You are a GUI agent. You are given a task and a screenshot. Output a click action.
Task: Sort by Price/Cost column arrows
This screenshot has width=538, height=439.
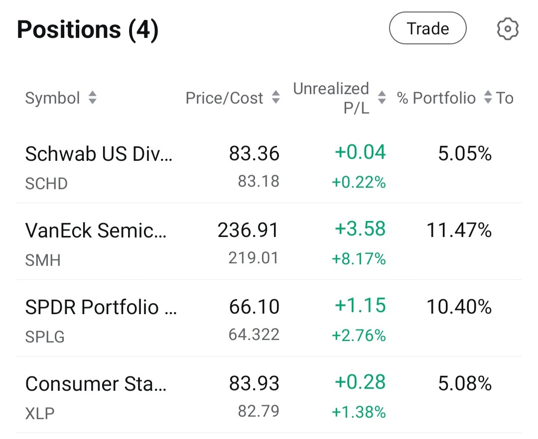[x=276, y=98]
